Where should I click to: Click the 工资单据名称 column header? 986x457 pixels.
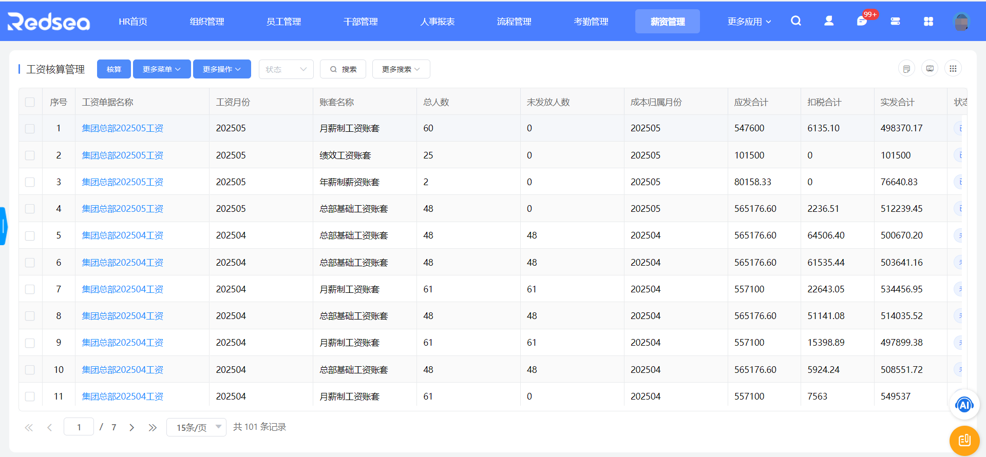[x=142, y=102]
